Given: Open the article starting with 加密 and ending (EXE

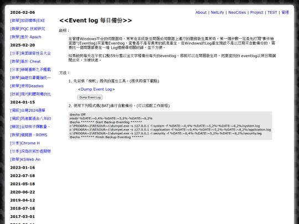Looking at the screenshot, I should (28, 20).
